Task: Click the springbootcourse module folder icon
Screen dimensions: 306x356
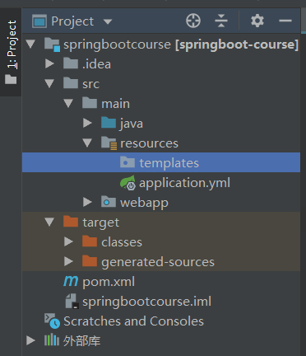Action: tap(52, 44)
